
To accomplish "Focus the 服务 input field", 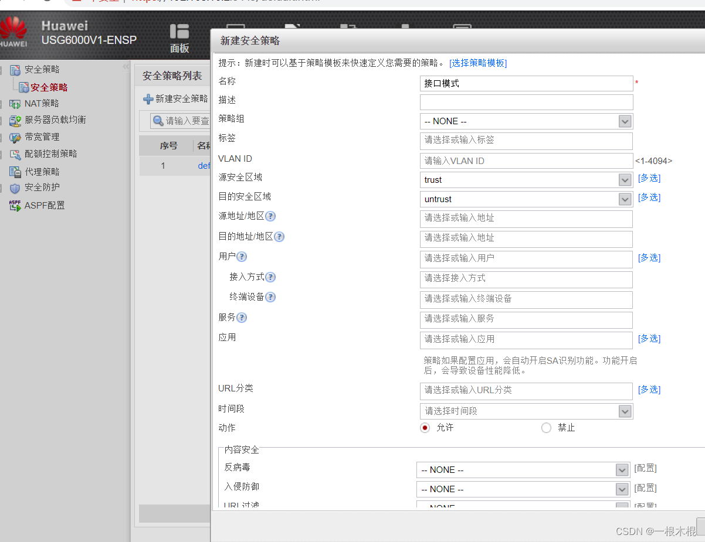I will tap(527, 319).
